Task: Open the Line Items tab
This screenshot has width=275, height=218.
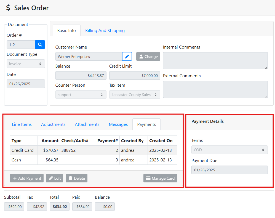Action: [22, 124]
